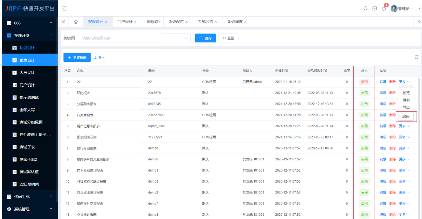Image resolution: width=422 pixels, height=219 pixels.
Task: Click the report_user code cell
Action: (157, 126)
